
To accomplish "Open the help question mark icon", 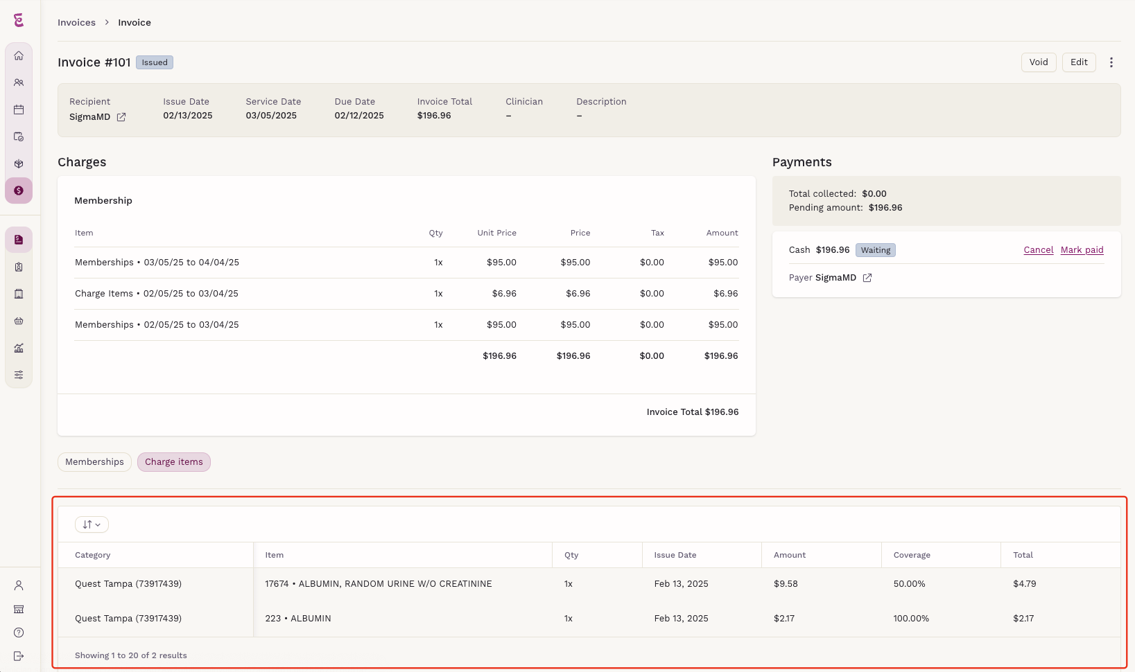I will pyautogui.click(x=19, y=633).
